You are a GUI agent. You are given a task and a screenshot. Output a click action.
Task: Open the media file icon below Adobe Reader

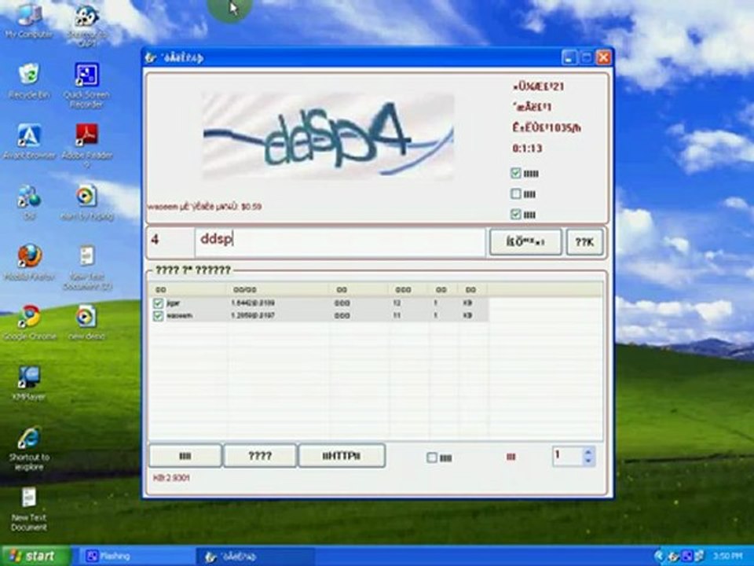click(87, 197)
